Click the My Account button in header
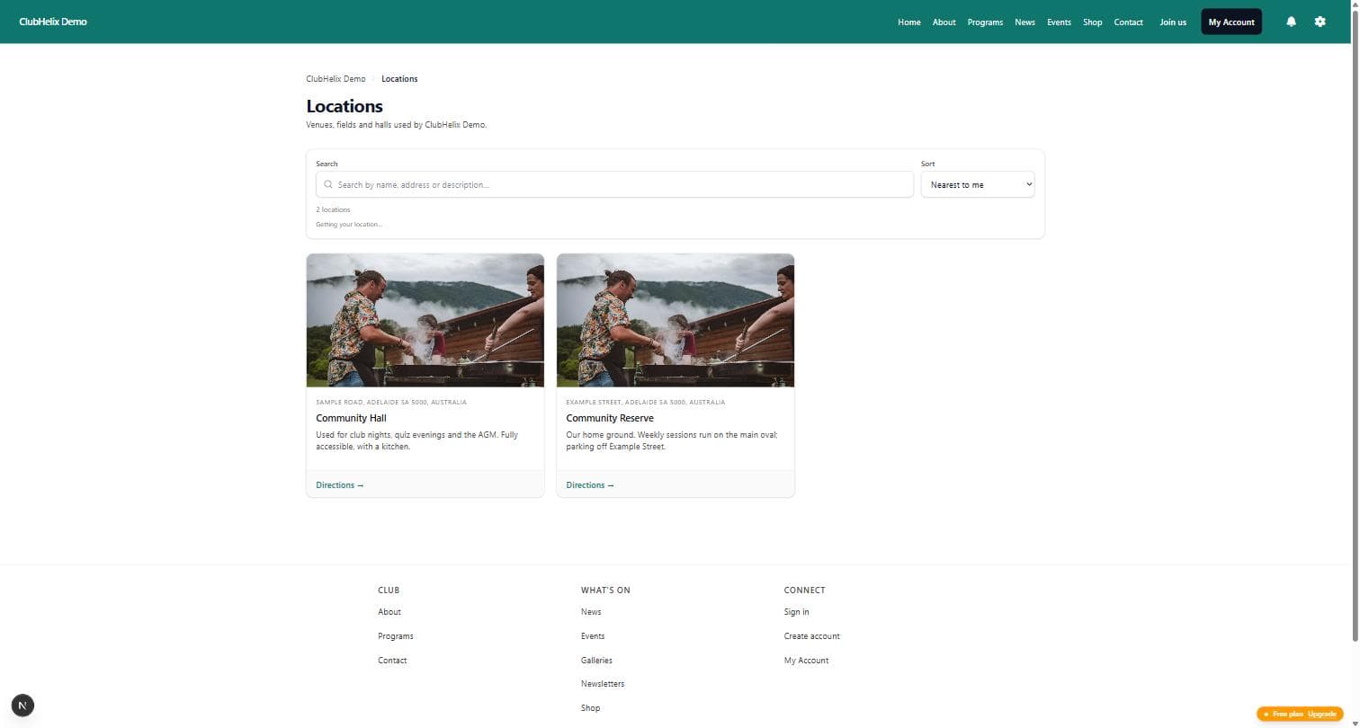The height and width of the screenshot is (728, 1360). click(x=1231, y=22)
